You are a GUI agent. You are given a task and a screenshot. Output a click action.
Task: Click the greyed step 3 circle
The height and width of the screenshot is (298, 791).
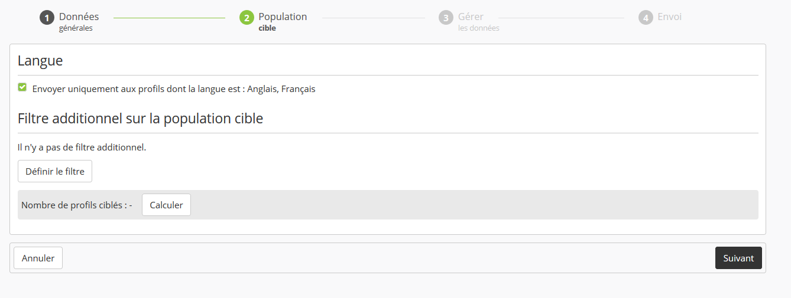coord(446,18)
